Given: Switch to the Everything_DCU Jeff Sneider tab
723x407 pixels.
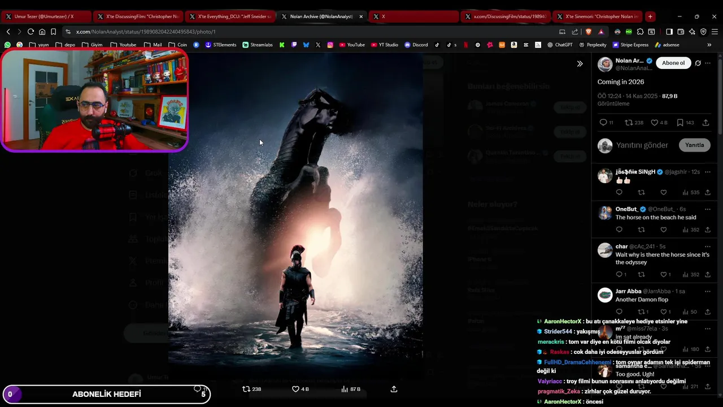Looking at the screenshot, I should click(229, 16).
